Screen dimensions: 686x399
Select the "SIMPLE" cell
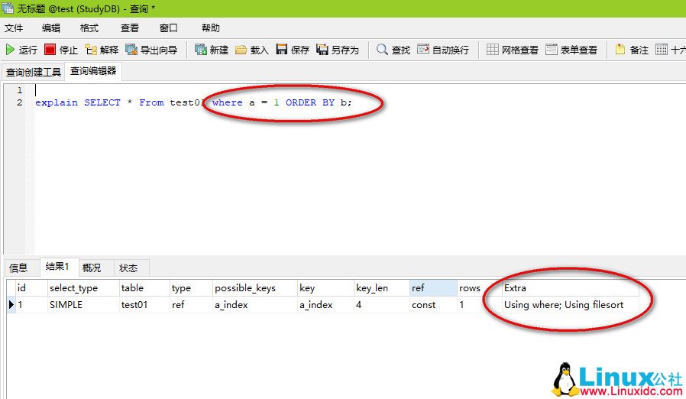coord(83,304)
